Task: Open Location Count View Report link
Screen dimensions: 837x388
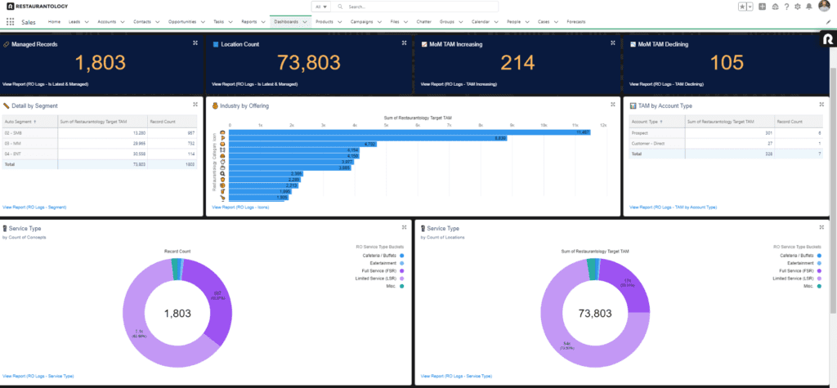Action: (255, 84)
